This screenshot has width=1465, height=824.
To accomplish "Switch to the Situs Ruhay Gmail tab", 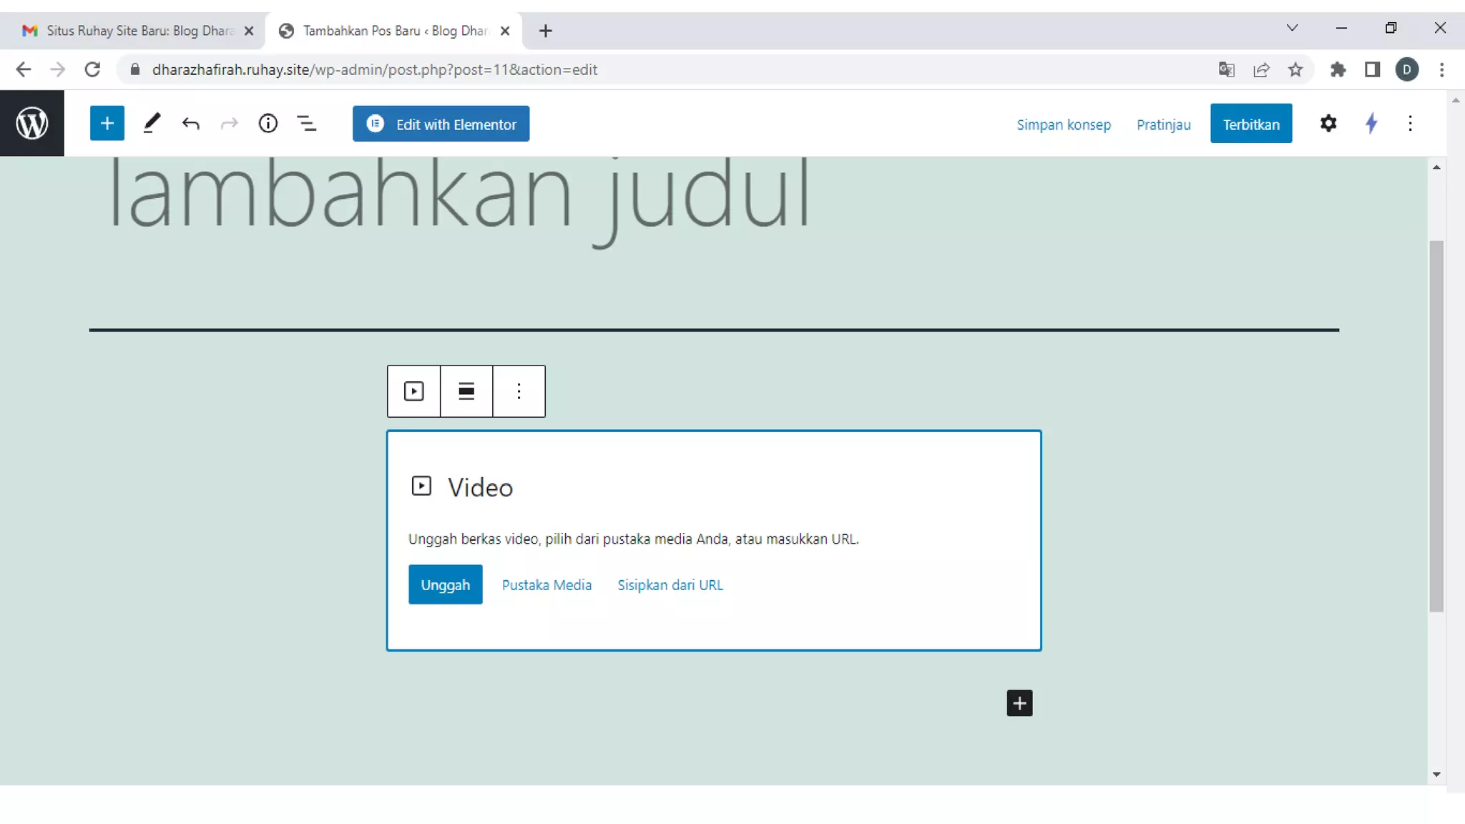I will click(x=132, y=31).
